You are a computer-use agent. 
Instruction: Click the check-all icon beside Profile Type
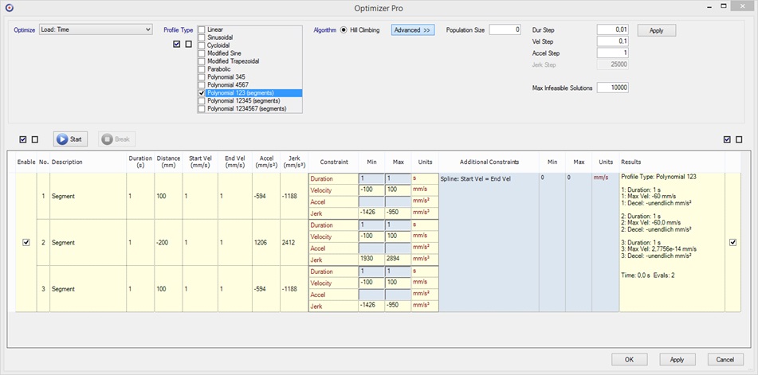176,45
